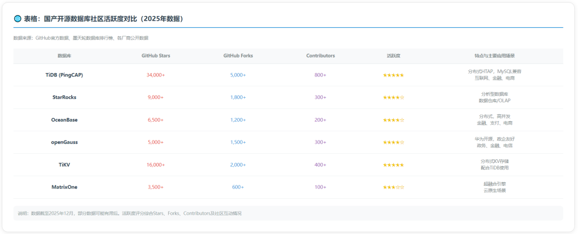The image size is (578, 234).
Task: Click the 200+ contributors value
Action: [x=321, y=120]
